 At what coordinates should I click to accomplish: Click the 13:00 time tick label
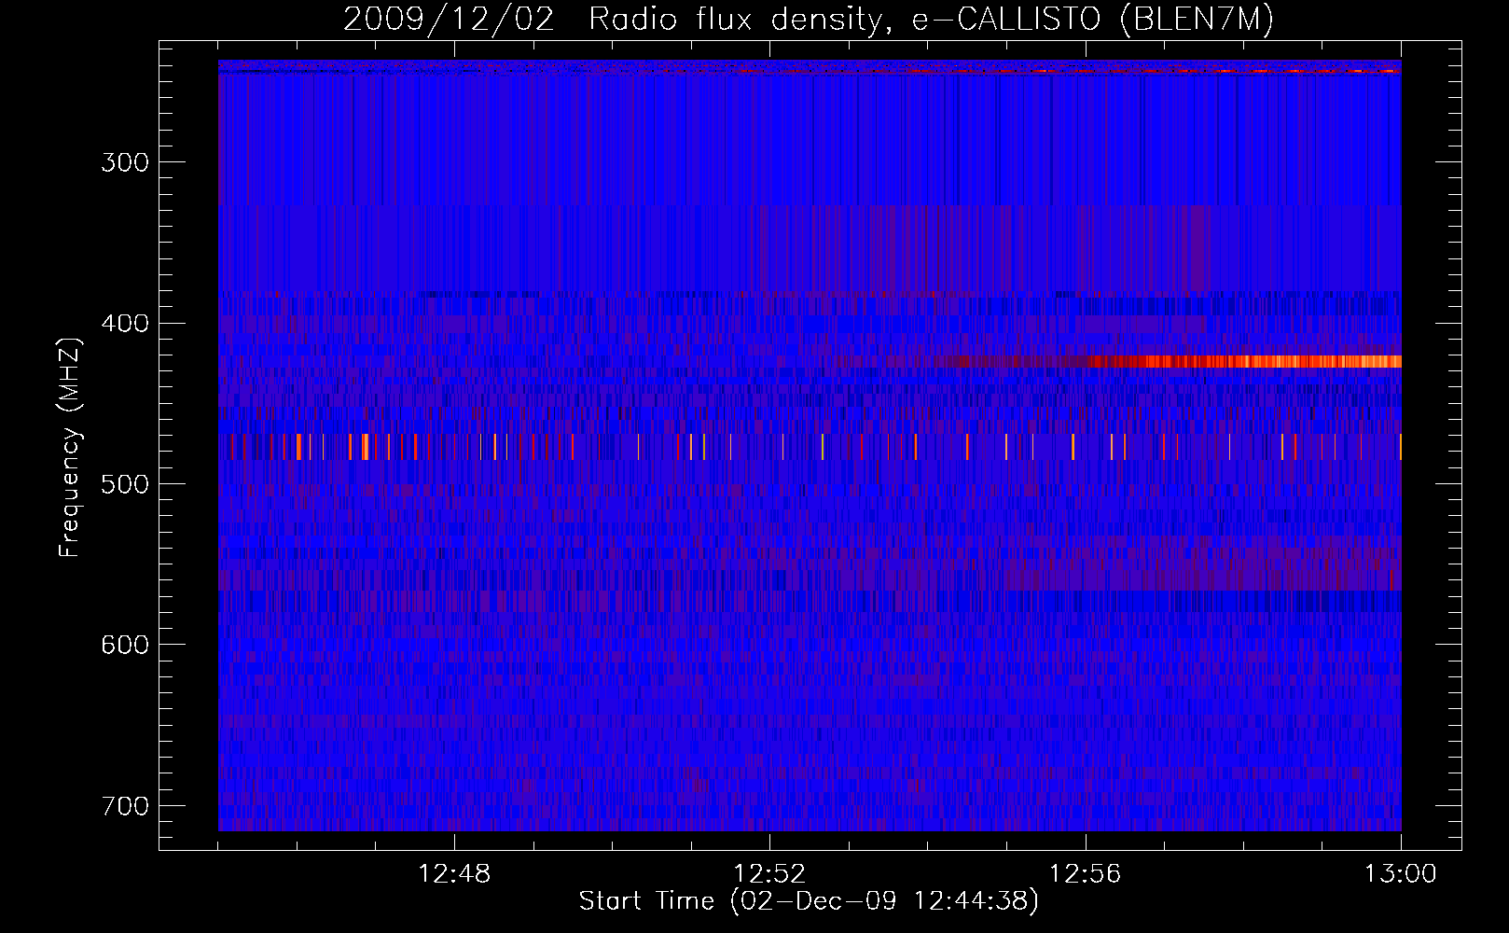coord(1401,874)
